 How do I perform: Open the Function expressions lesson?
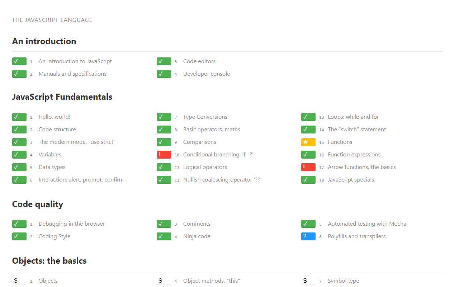[x=354, y=155]
